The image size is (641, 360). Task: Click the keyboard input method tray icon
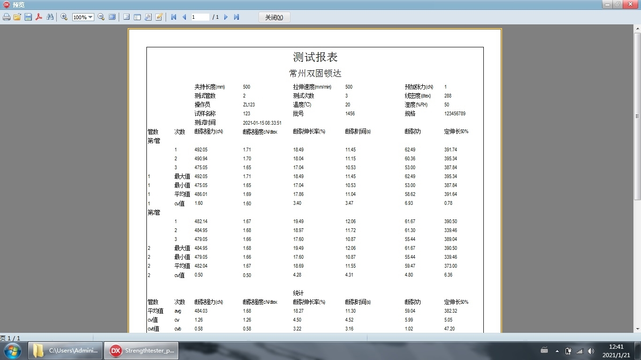click(x=544, y=351)
